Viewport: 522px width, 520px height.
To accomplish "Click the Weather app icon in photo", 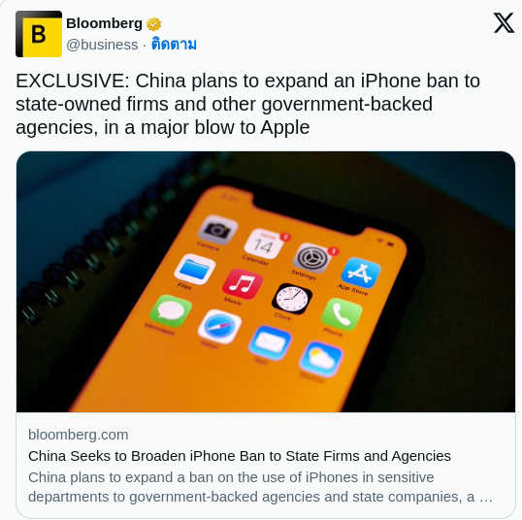I will click(321, 359).
